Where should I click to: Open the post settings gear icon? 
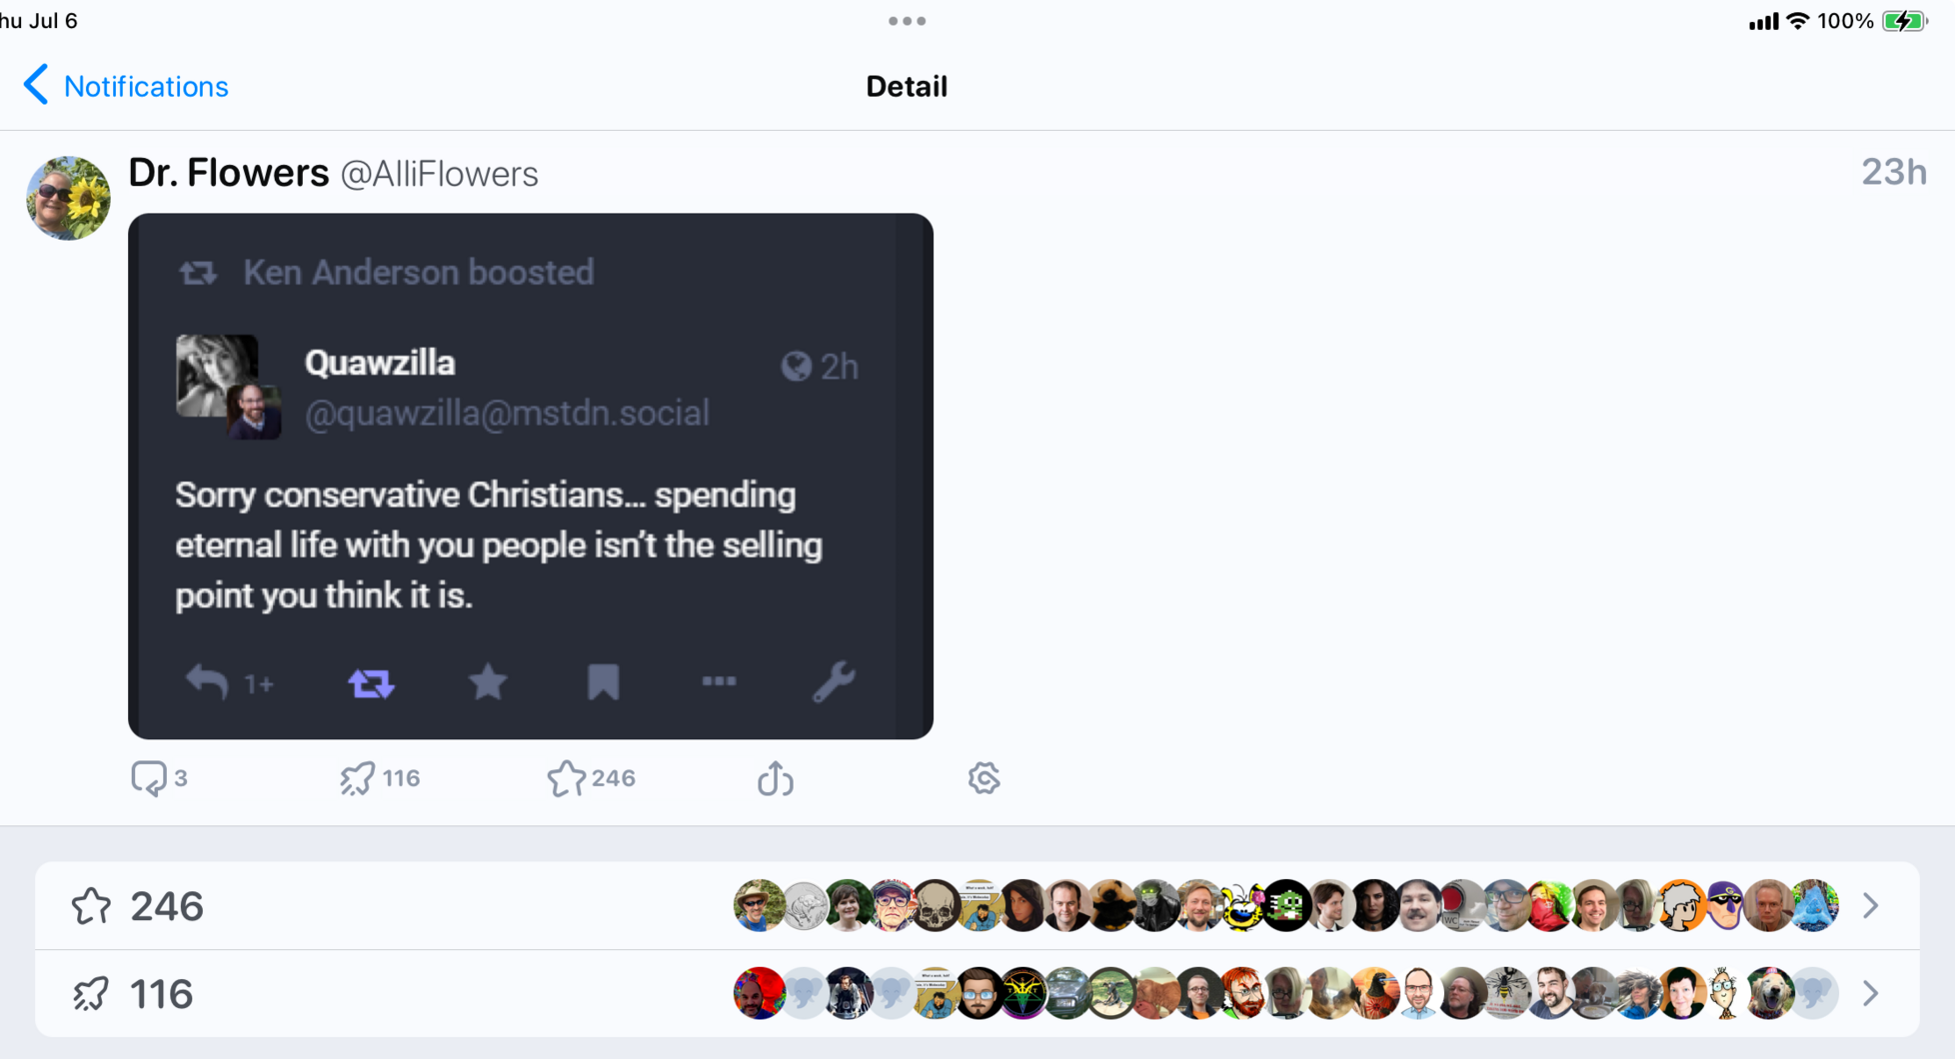[983, 778]
